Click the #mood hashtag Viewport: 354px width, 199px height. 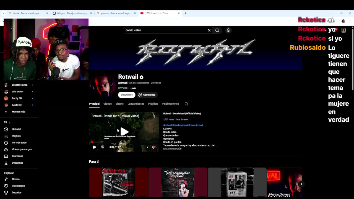[199, 125]
